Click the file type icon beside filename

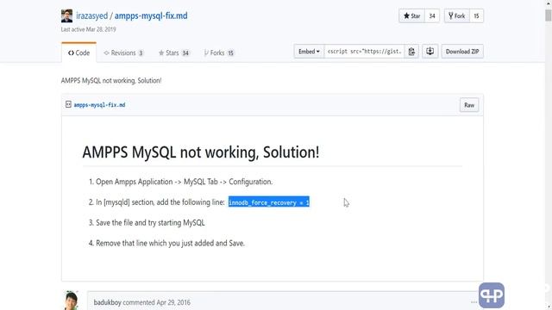pyautogui.click(x=68, y=104)
